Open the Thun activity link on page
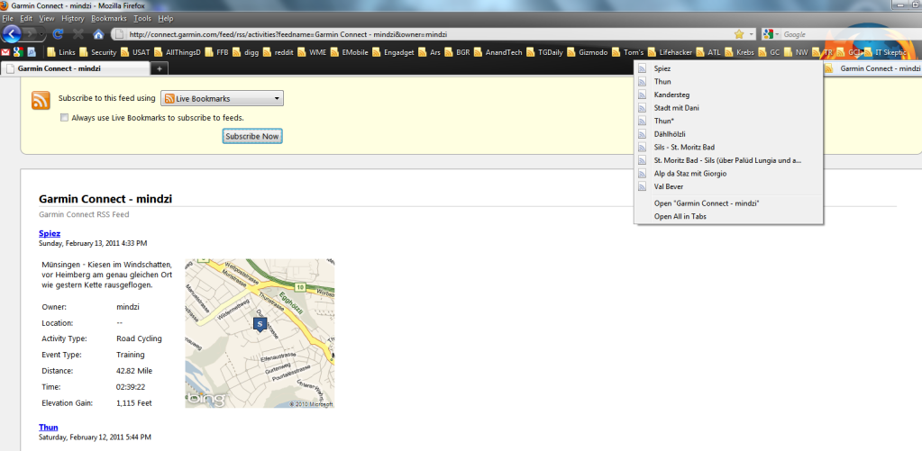The width and height of the screenshot is (922, 451). [48, 427]
